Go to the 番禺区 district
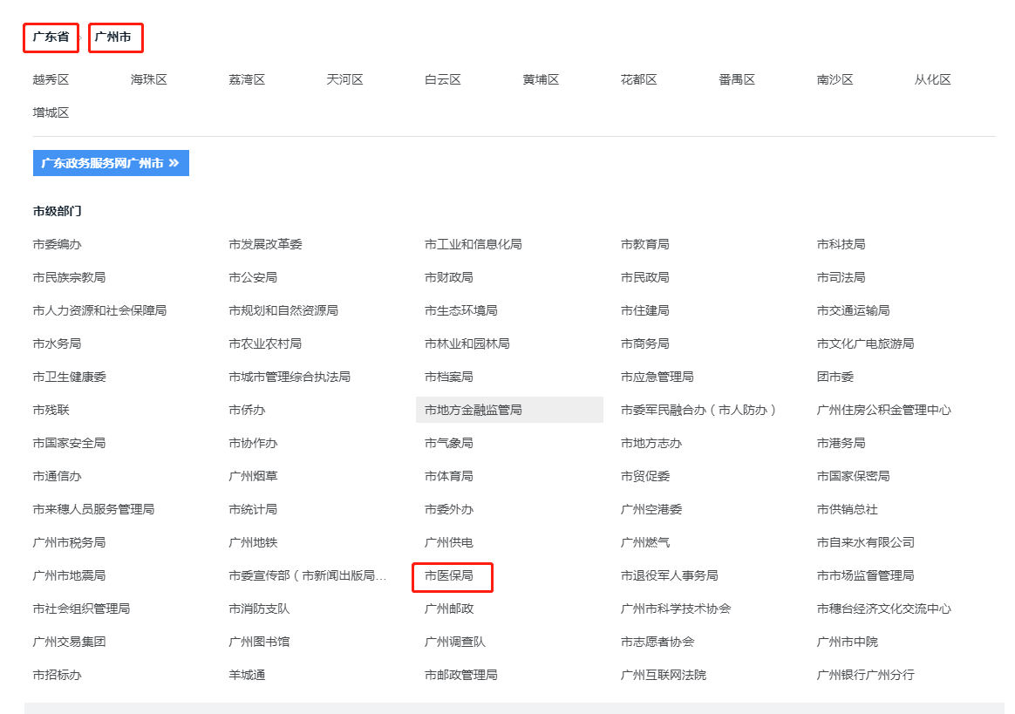This screenshot has width=1015, height=714. point(737,79)
